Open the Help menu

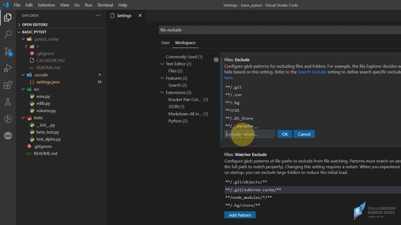tap(123, 5)
